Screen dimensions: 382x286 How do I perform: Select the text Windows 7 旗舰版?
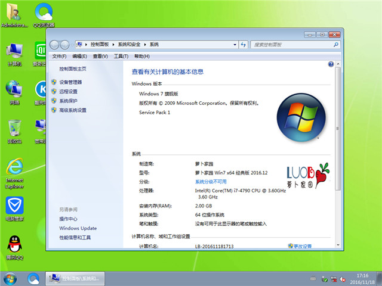point(159,94)
